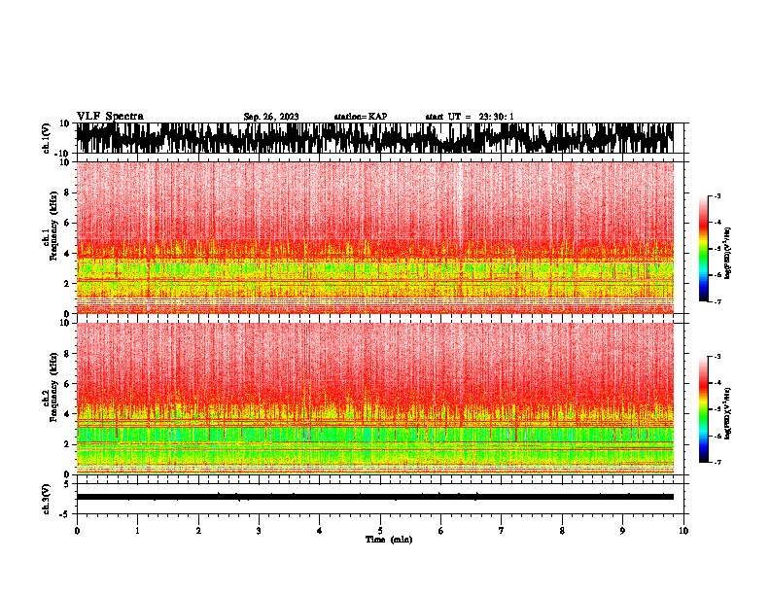Screen dimensions: 770x595
Task: Click the ch.3(V) black waveform band
Action: 374,497
